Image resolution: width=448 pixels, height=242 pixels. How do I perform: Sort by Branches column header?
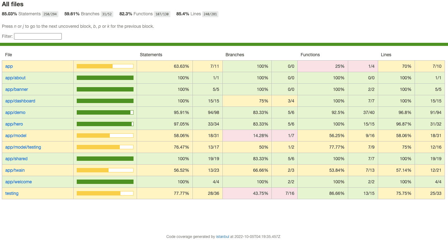point(235,55)
